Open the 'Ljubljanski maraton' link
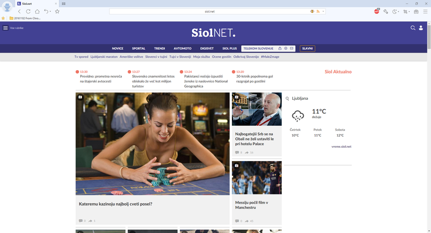Viewport: 431px width, 233px height. pos(104,57)
